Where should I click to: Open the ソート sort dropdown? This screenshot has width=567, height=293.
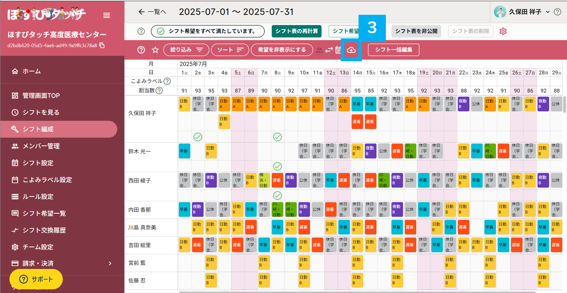click(x=230, y=49)
